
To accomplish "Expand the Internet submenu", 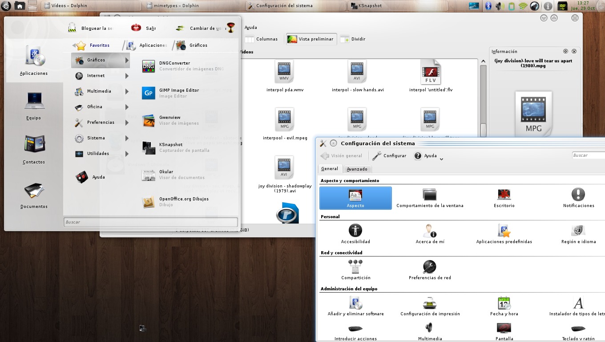I will pos(101,76).
